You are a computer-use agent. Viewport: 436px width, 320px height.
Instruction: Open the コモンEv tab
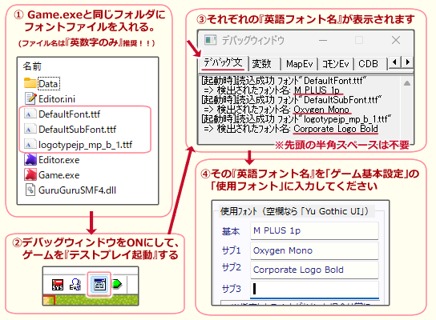pos(336,64)
